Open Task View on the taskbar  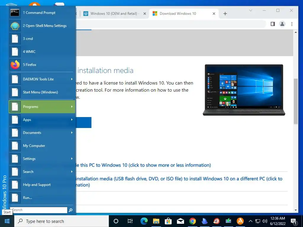tap(130, 221)
